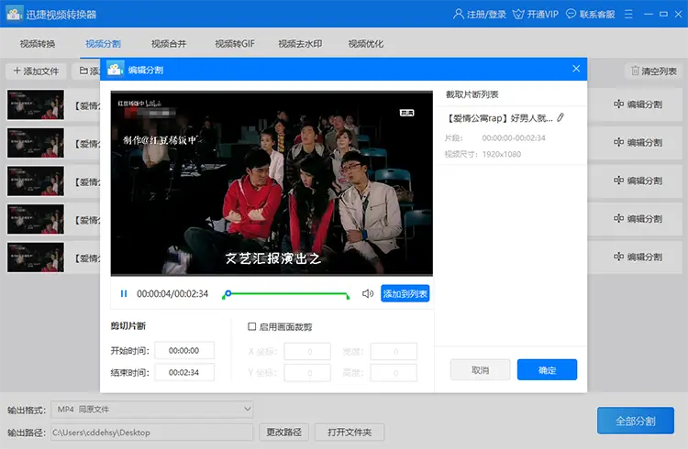Switch to 视频转换 tab
Image resolution: width=688 pixels, height=449 pixels.
coord(38,44)
